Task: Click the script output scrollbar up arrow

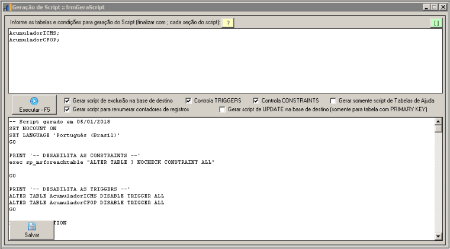Action: point(438,121)
